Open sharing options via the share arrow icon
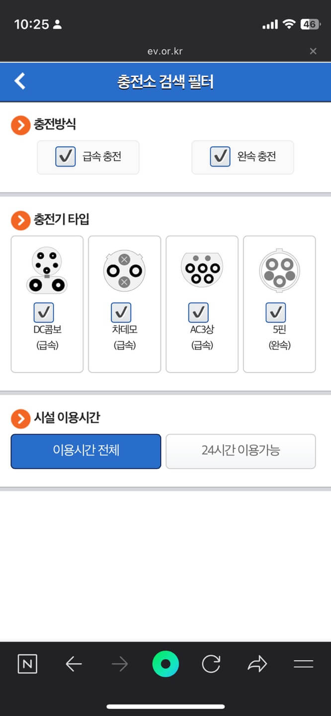Screen dimensions: 331x716 click(257, 663)
